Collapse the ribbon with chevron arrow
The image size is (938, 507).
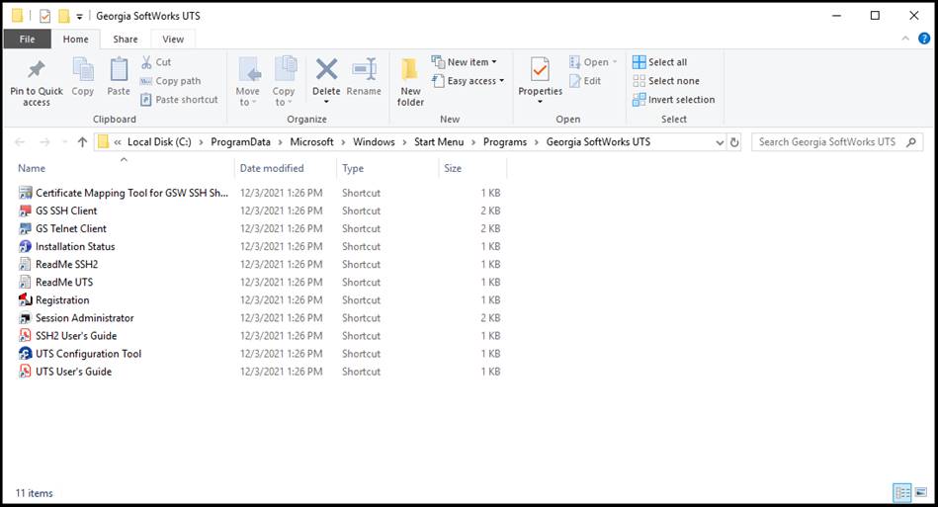[905, 39]
